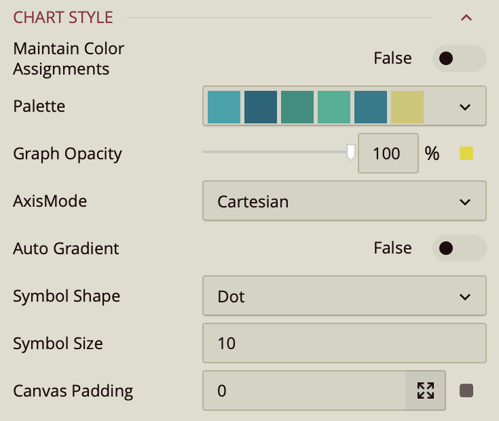This screenshot has width=499, height=421.
Task: Open the Palette dropdown arrow
Action: (x=465, y=106)
